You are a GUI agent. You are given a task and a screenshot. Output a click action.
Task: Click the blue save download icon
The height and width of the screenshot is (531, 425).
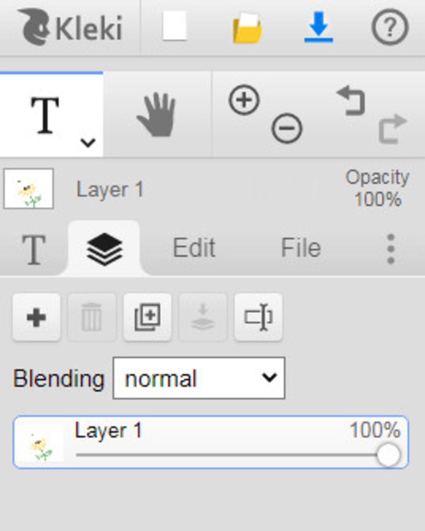[318, 27]
